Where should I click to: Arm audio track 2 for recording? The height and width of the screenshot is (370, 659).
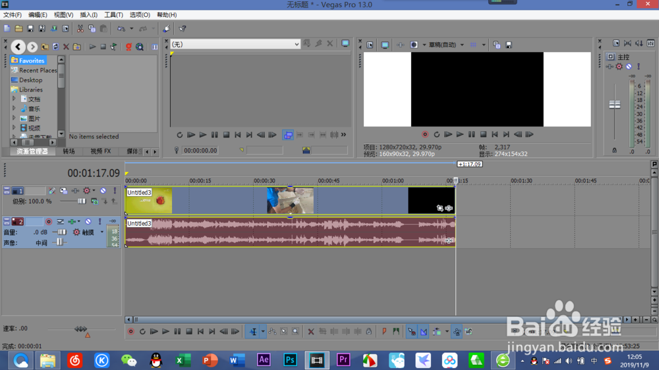[49, 221]
